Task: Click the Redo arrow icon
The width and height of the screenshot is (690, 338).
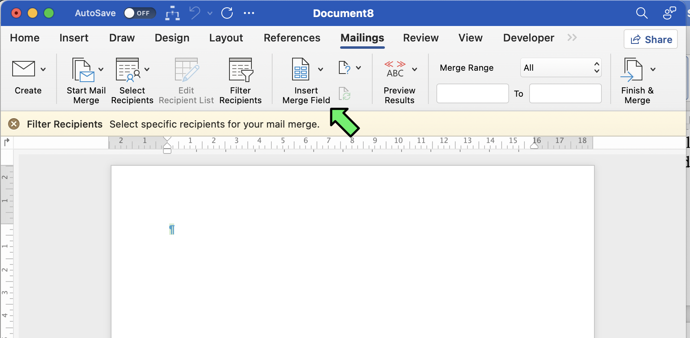Action: click(x=227, y=13)
